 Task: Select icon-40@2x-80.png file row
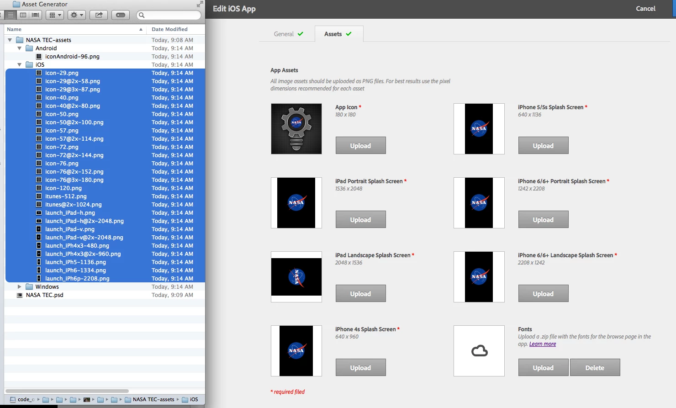tap(105, 106)
